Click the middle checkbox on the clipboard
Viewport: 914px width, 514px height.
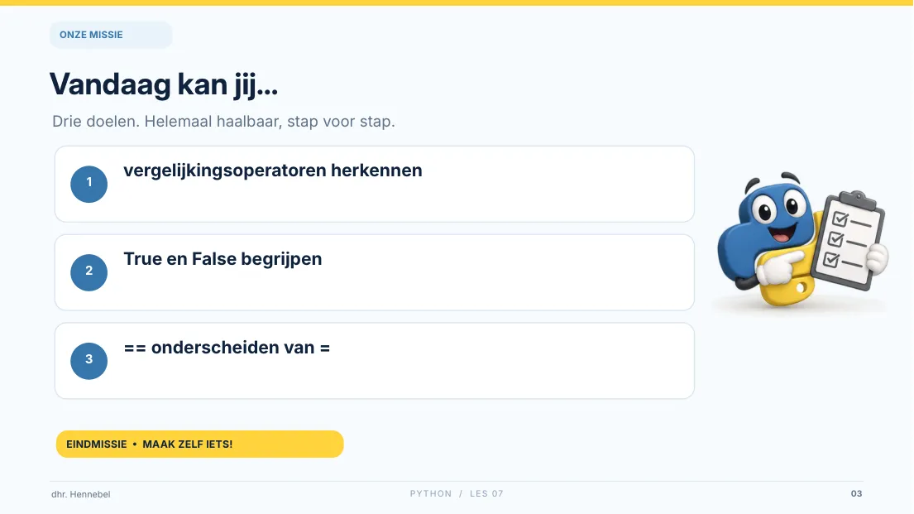835,239
